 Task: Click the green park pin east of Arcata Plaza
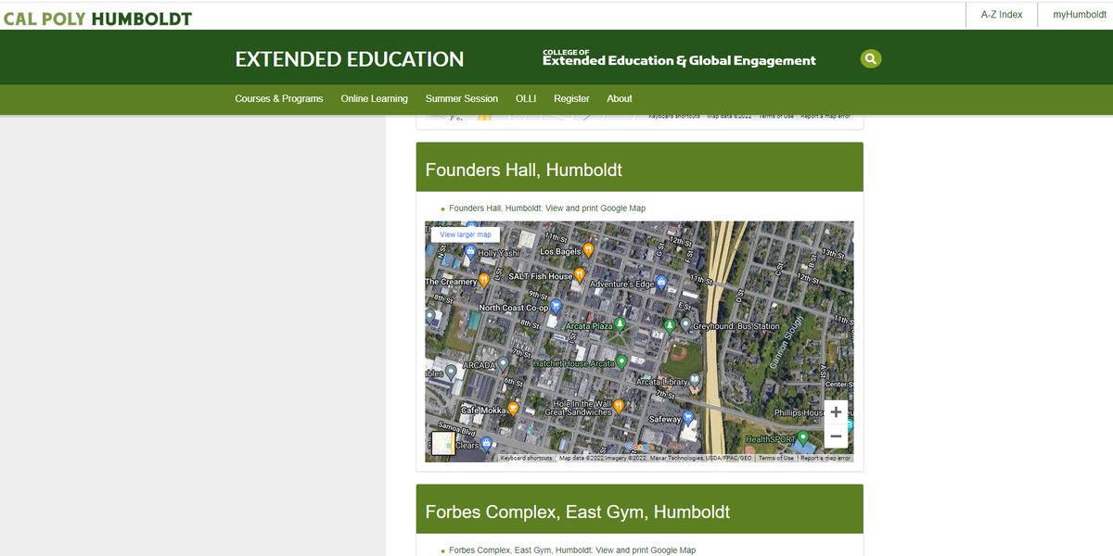670,325
